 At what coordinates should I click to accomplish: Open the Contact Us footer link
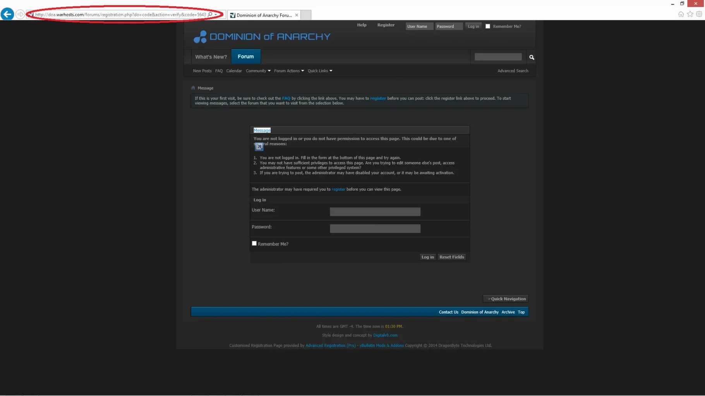[x=448, y=312]
